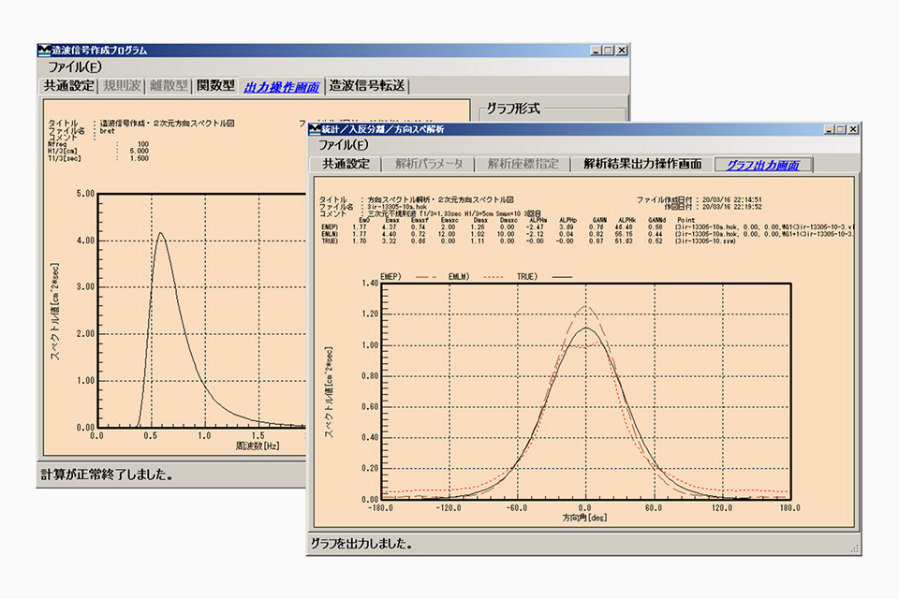
Task: Select 共通設定 tab in 造波信号作成プログラム window
Action: (x=68, y=86)
